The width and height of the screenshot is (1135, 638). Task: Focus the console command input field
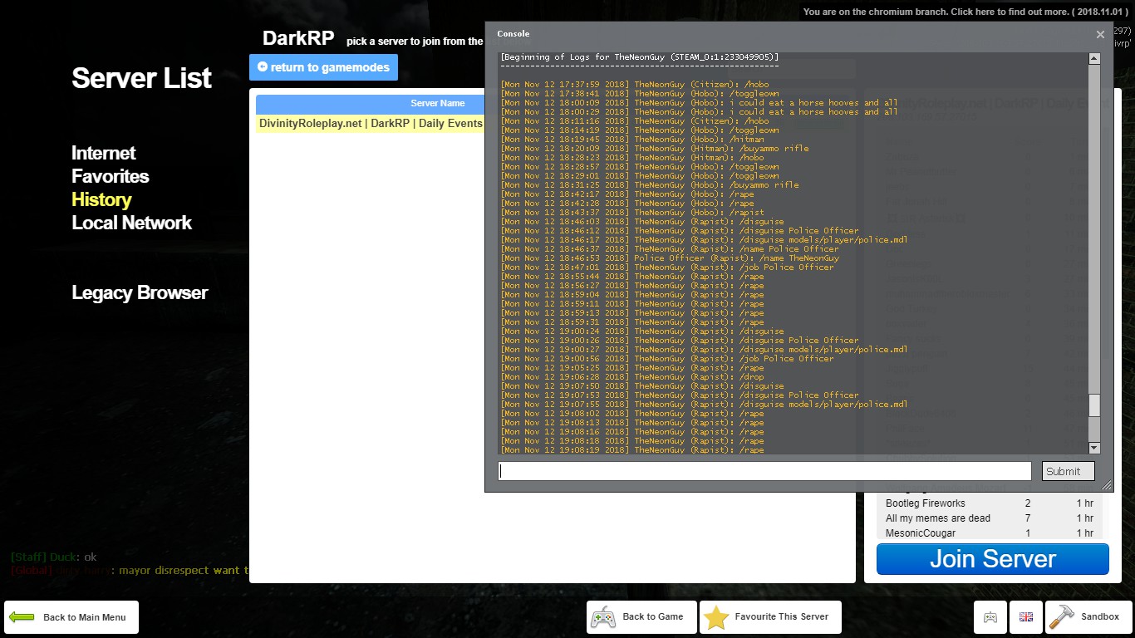pyautogui.click(x=764, y=471)
